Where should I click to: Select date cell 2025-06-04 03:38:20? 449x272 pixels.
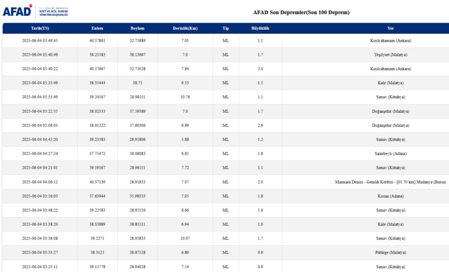pyautogui.click(x=40, y=224)
